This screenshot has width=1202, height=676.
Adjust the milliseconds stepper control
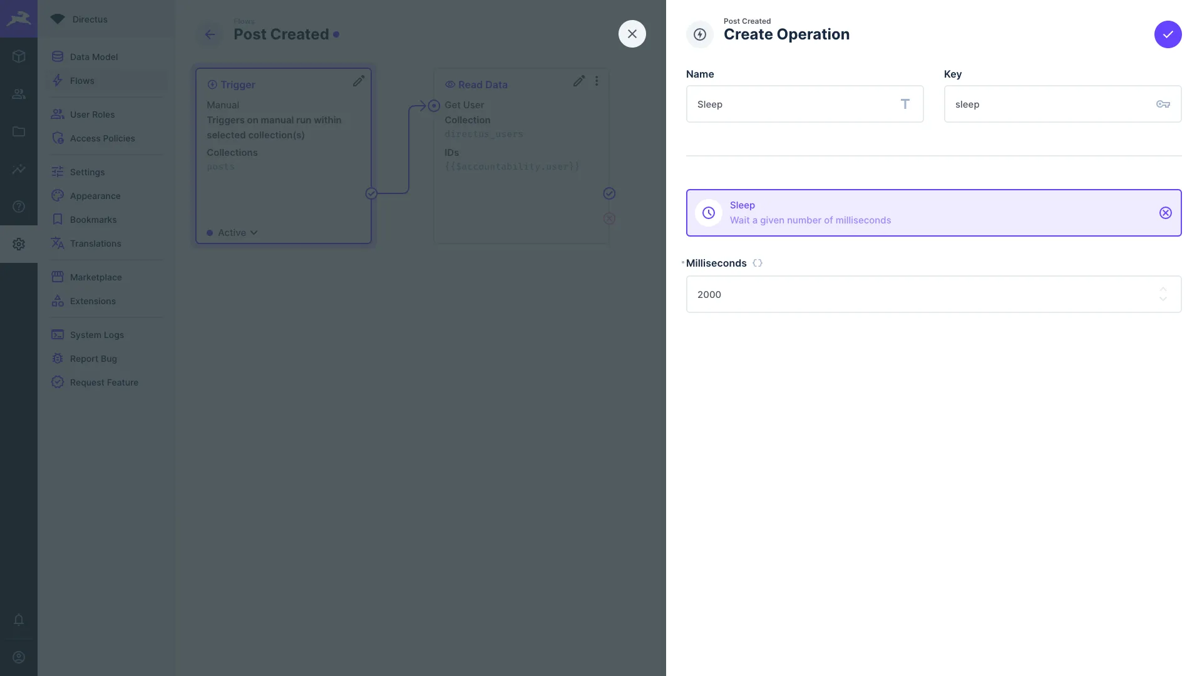[1163, 294]
